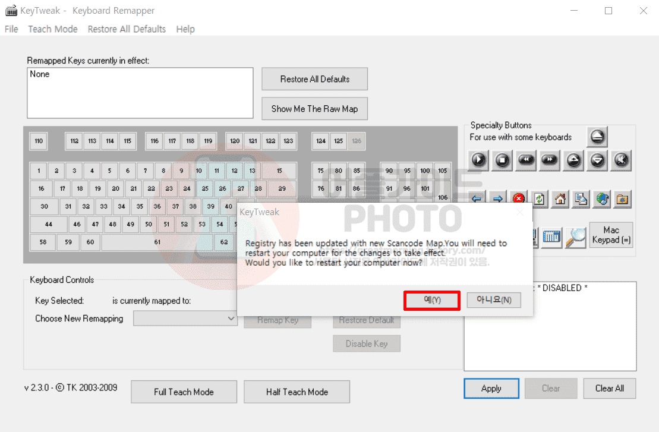Start Full Teach Mode
Viewport: 659px width, 432px height.
pos(184,392)
